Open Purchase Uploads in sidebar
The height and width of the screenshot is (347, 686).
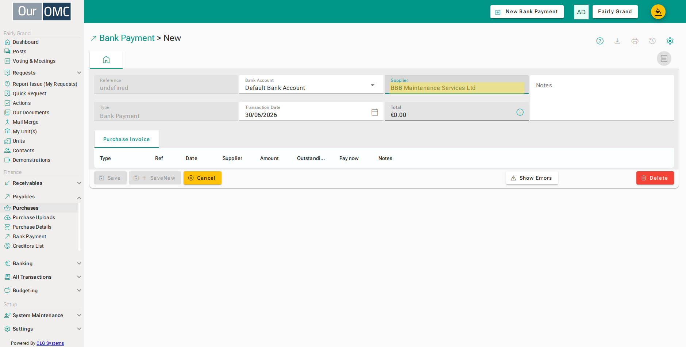click(x=34, y=217)
